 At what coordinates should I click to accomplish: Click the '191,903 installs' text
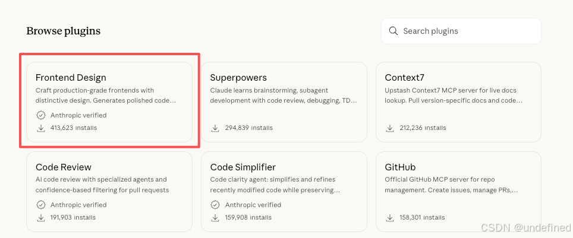pos(73,218)
